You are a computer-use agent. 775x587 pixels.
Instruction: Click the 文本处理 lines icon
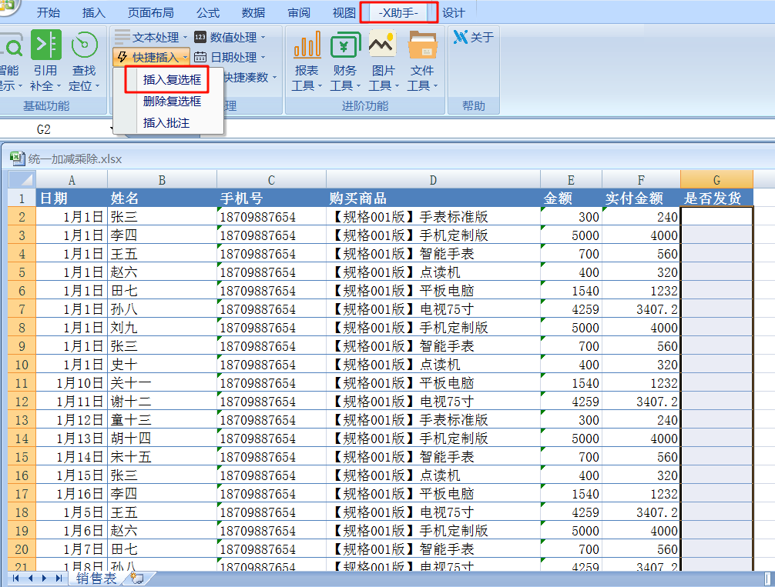[122, 36]
